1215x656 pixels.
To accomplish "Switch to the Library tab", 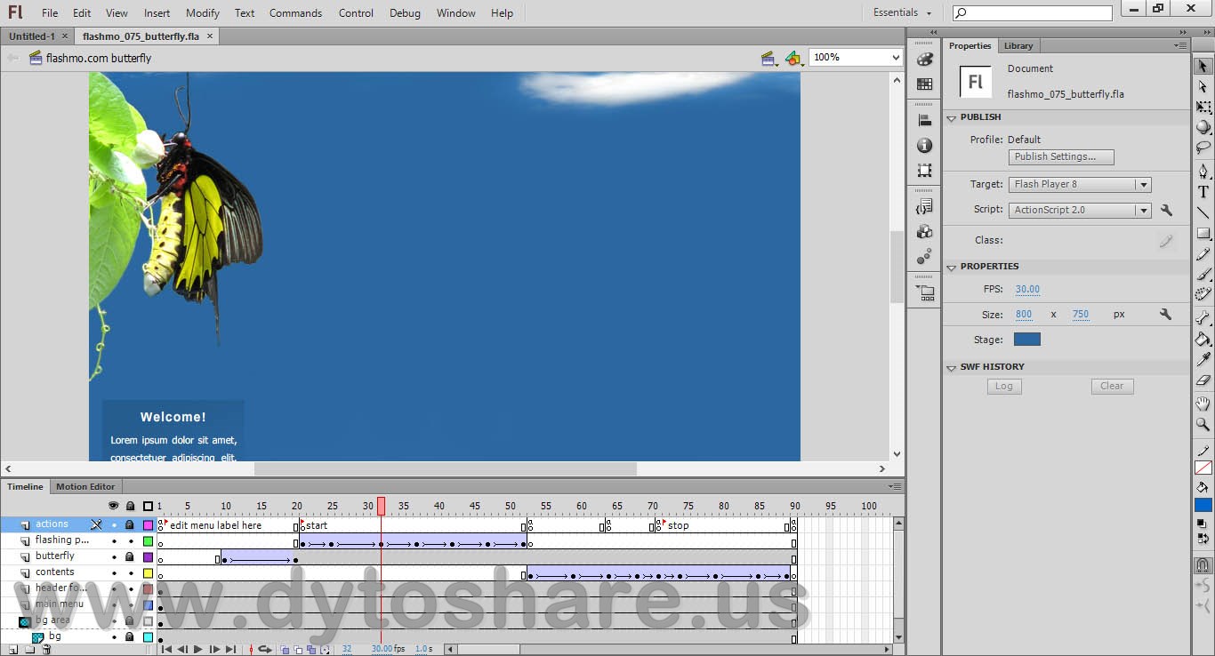I will coord(1018,45).
